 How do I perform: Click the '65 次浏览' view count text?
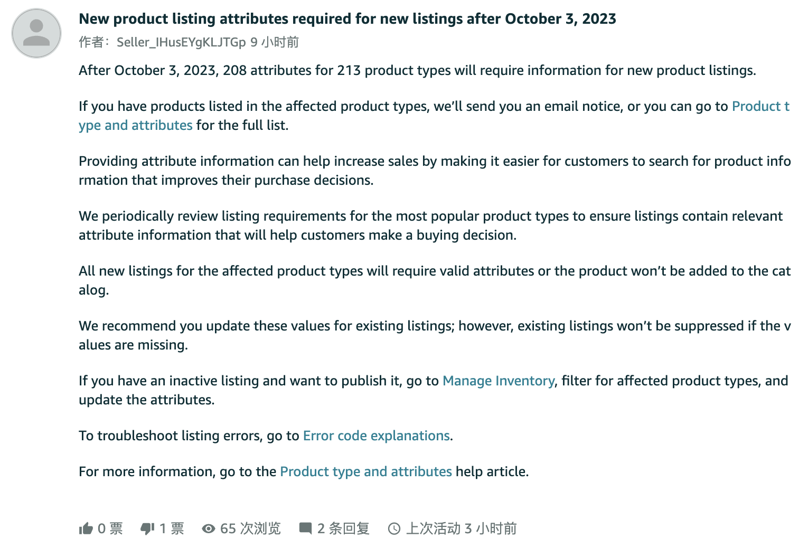[250, 528]
